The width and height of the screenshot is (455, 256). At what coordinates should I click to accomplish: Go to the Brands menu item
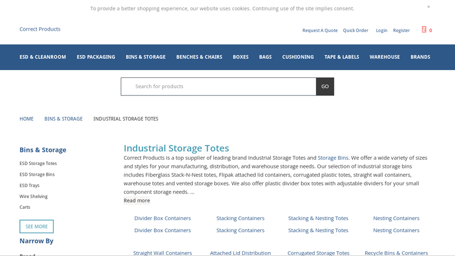tap(420, 57)
